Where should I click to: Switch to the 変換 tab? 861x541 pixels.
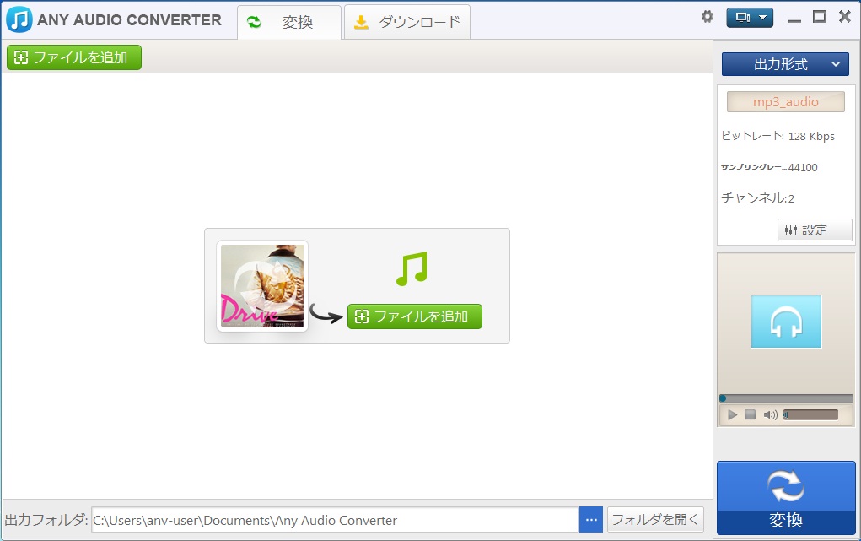click(x=289, y=23)
